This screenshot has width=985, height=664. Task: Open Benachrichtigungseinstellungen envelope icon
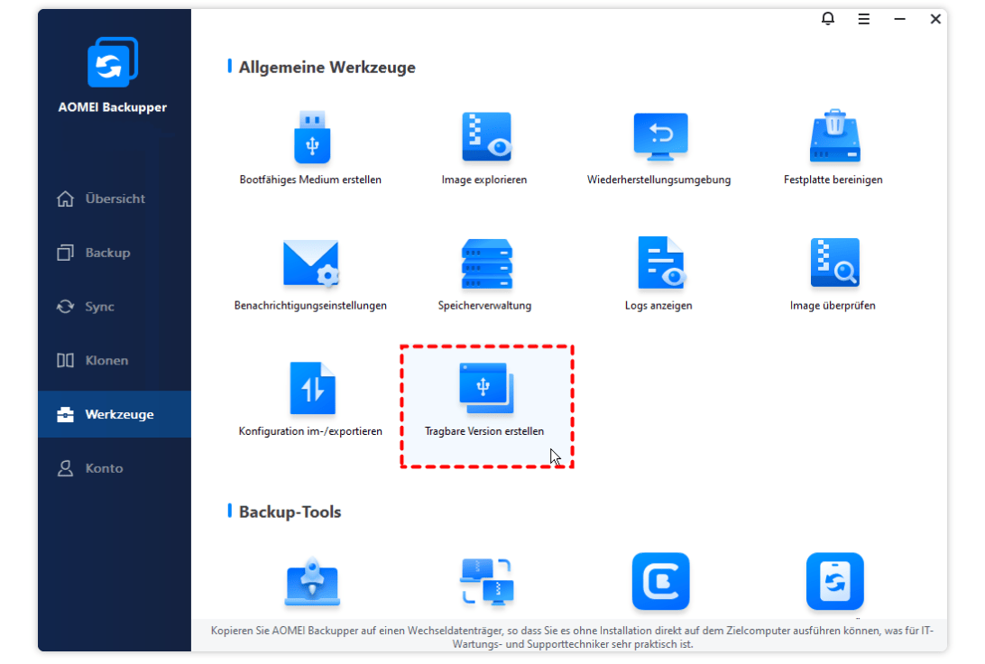point(310,263)
